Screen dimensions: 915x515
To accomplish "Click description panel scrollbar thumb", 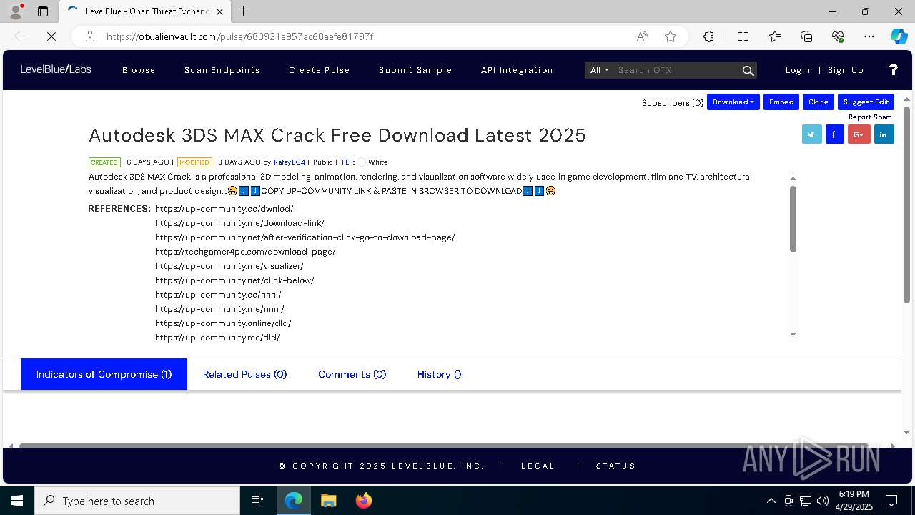I will pyautogui.click(x=793, y=219).
